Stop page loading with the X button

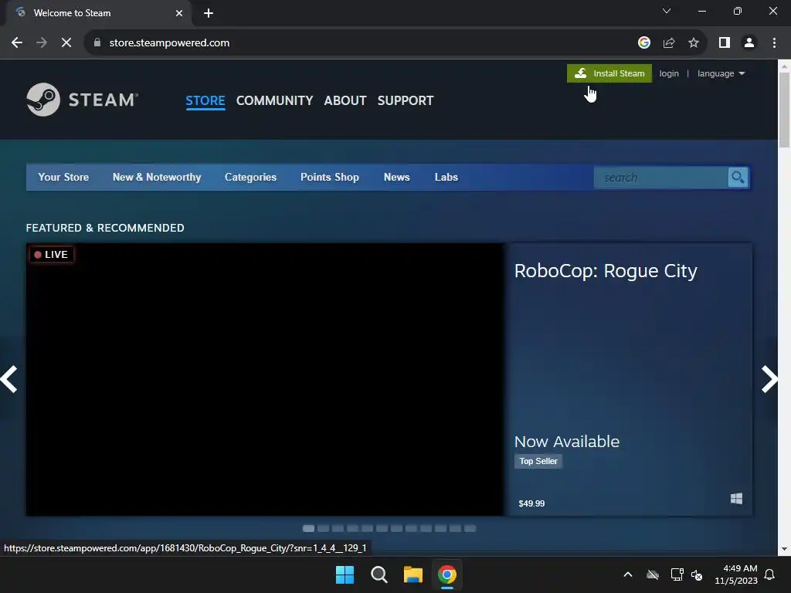pos(66,43)
